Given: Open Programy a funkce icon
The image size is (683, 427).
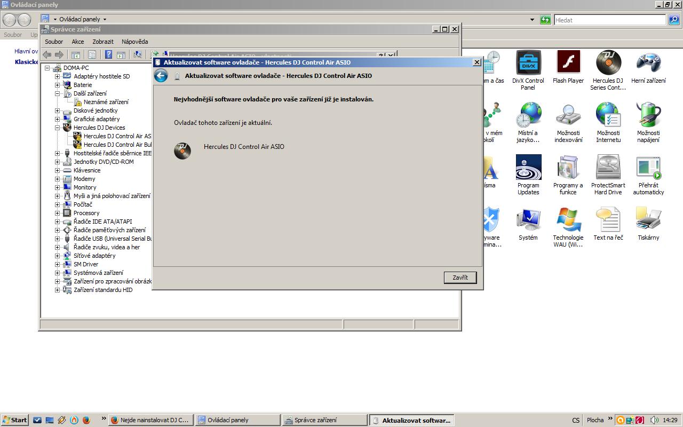Looking at the screenshot, I should tap(568, 175).
